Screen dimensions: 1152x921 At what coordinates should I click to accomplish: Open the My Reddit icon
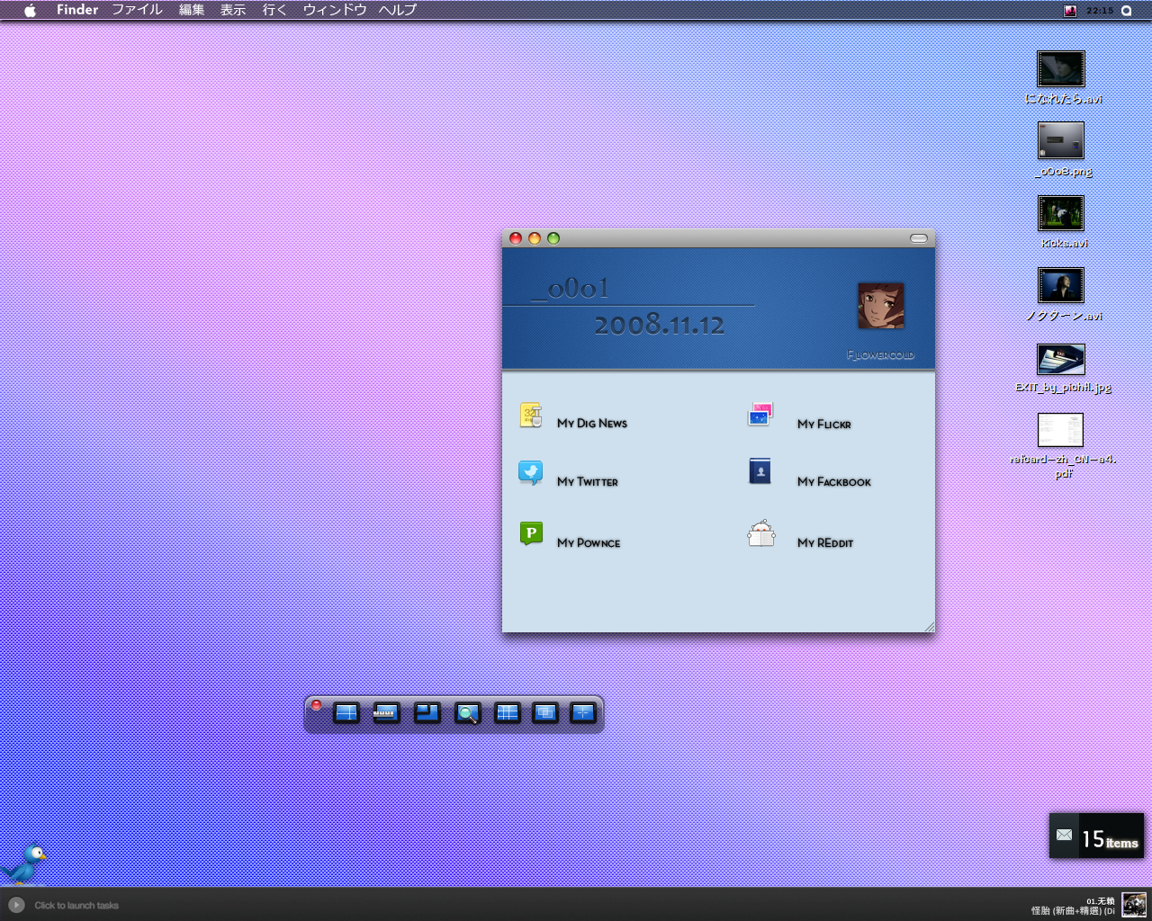point(761,533)
